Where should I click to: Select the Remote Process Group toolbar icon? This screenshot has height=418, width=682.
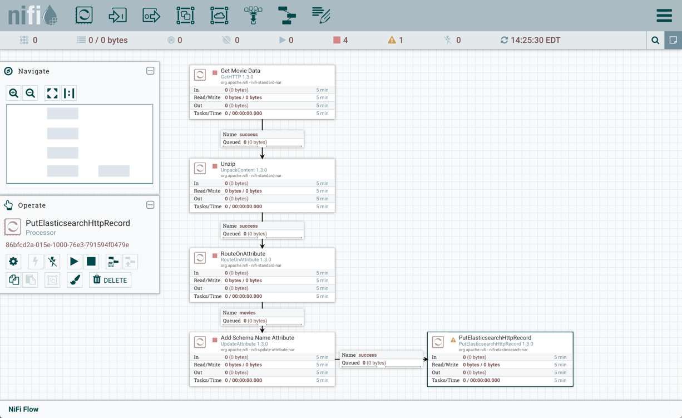219,15
